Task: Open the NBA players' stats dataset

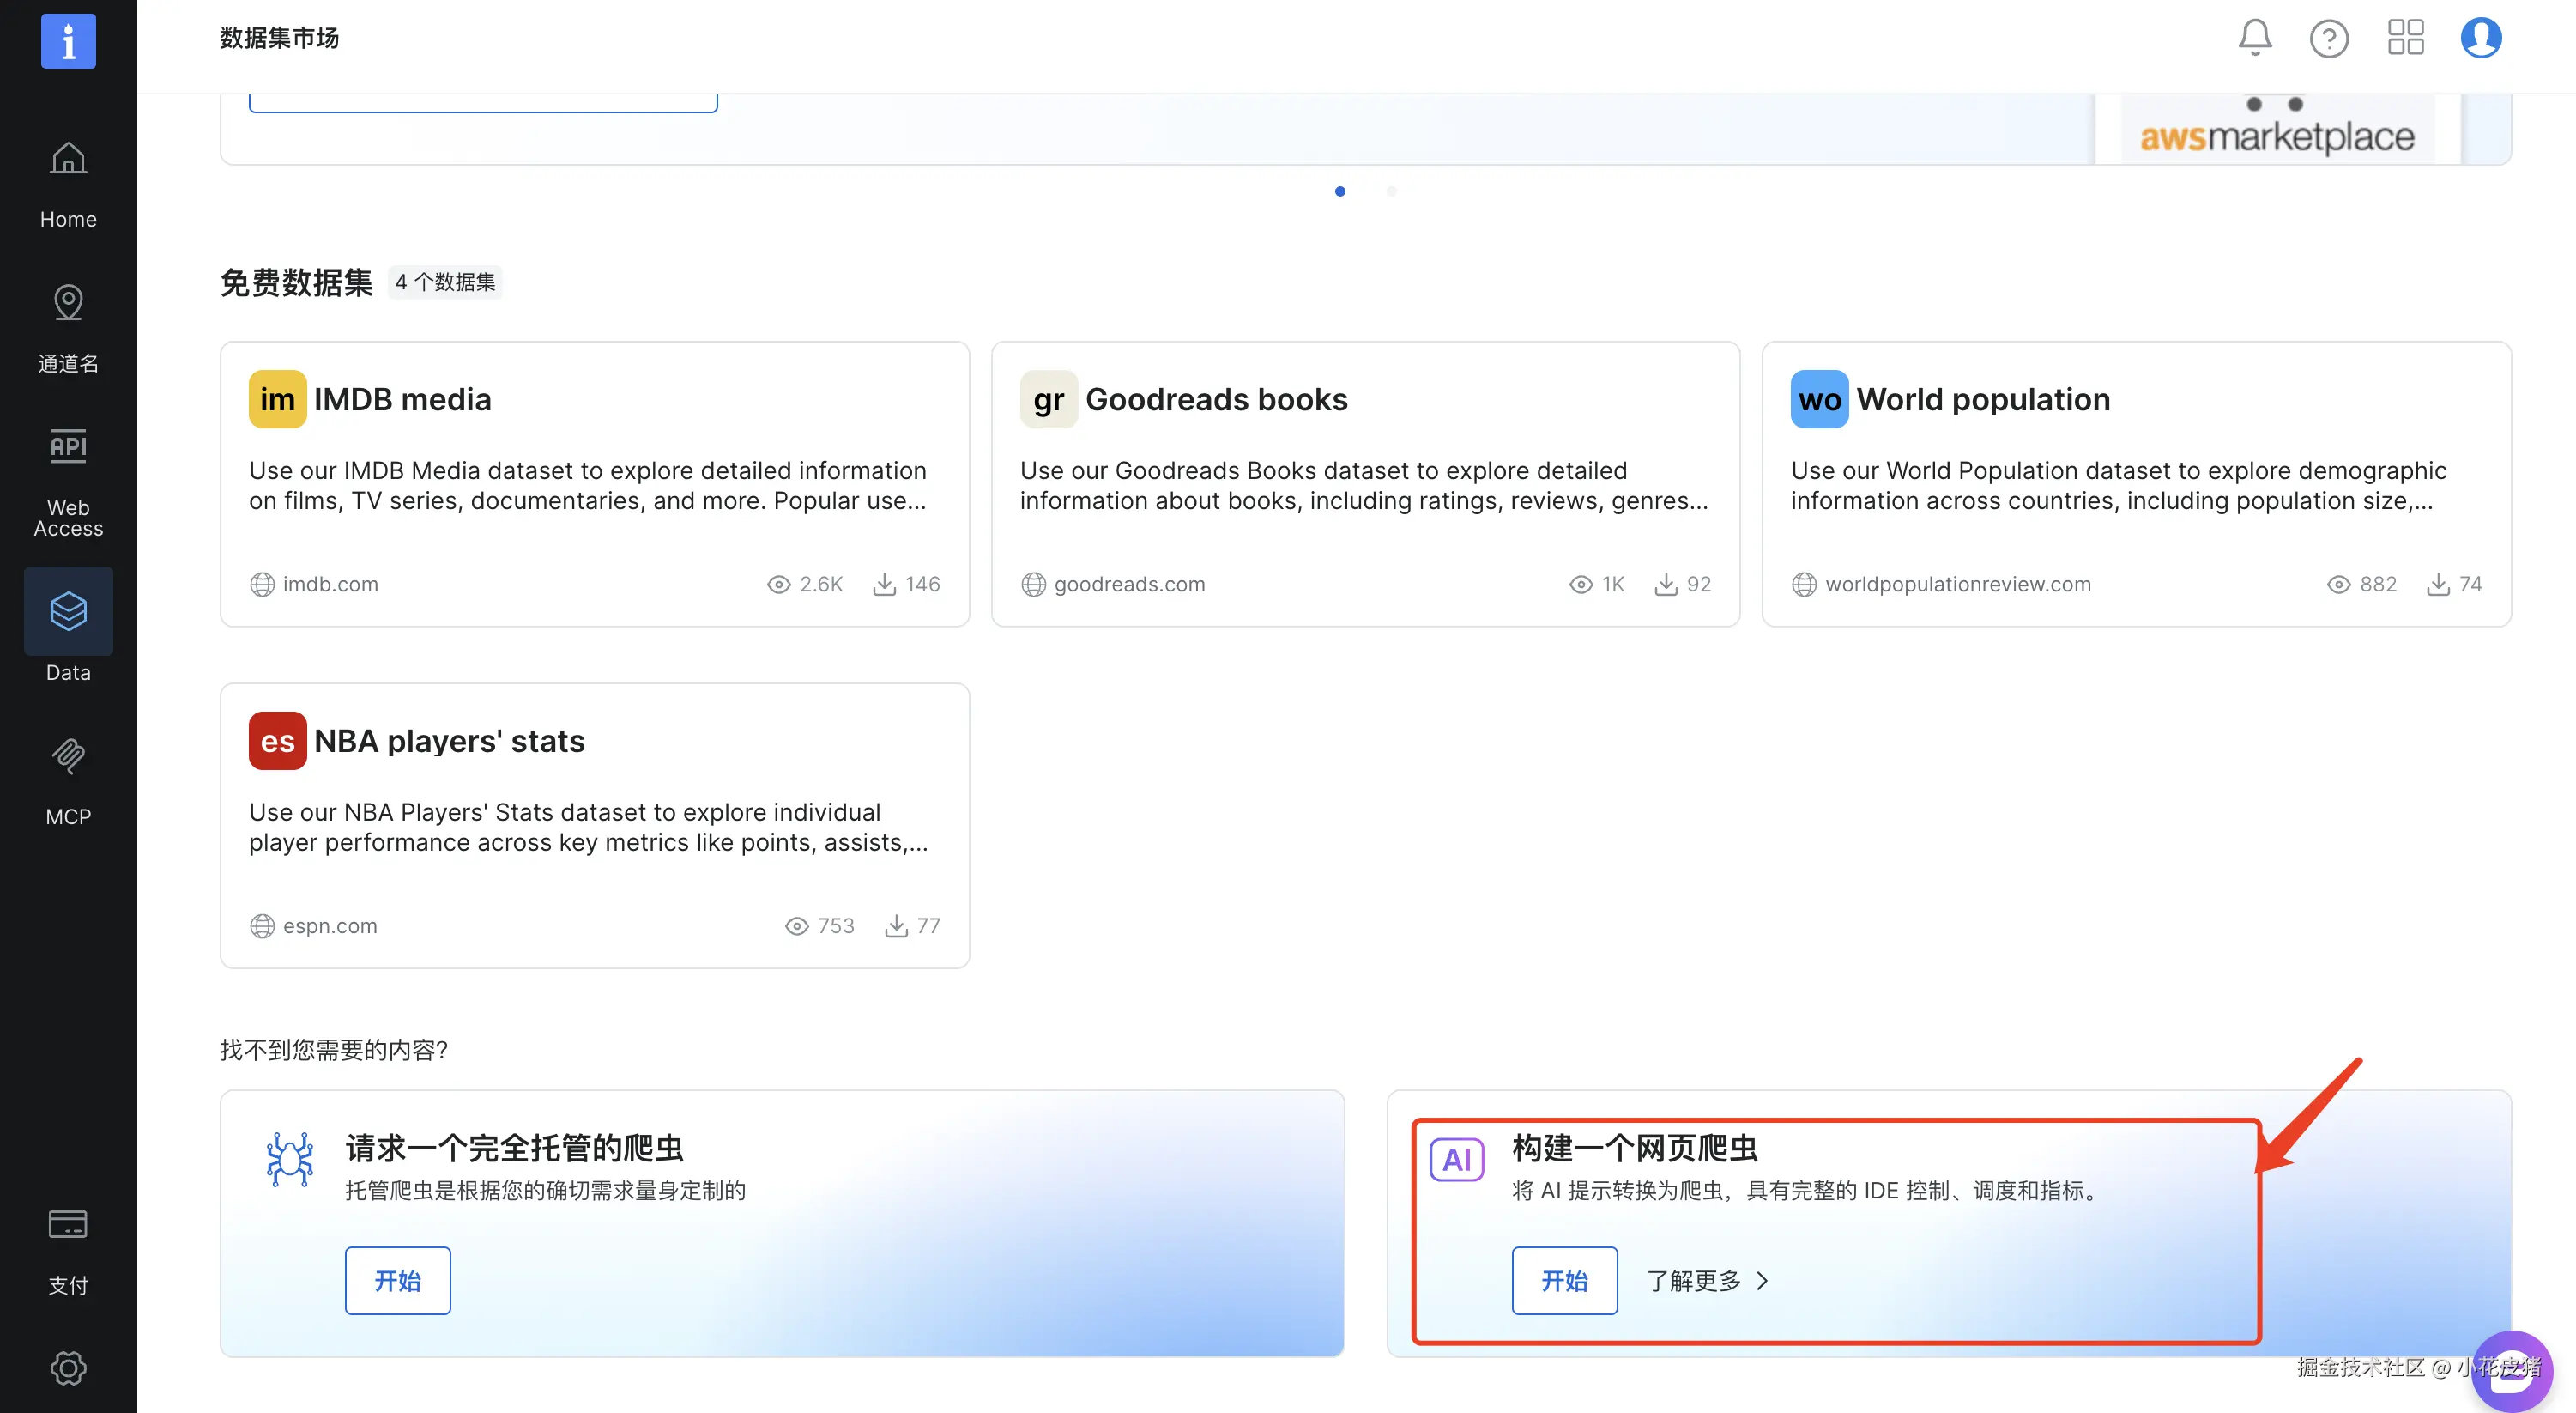Action: 594,825
